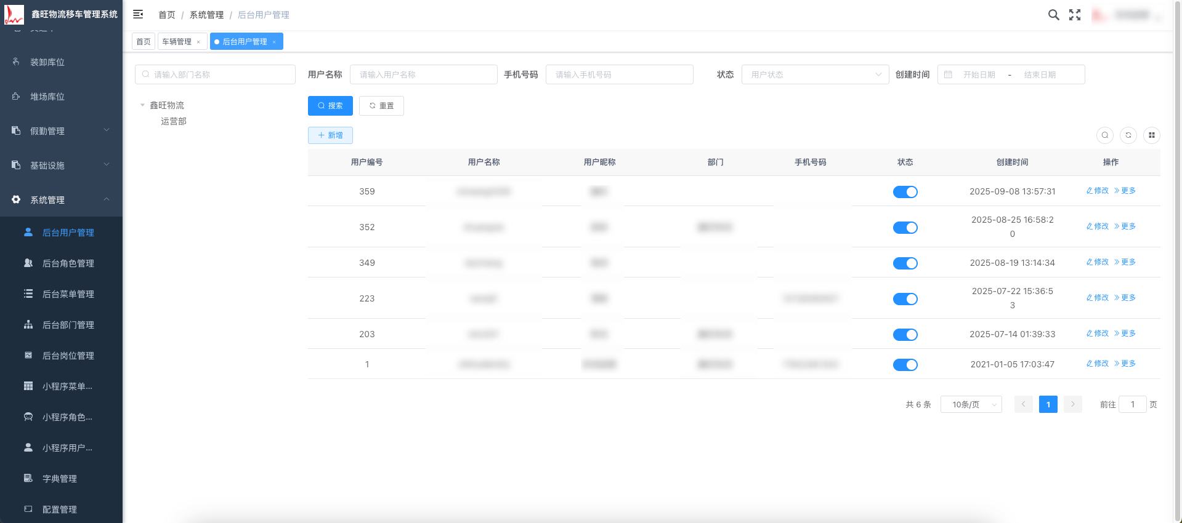
Task: Open 小程序菜单 sidebar item
Action: coord(61,386)
